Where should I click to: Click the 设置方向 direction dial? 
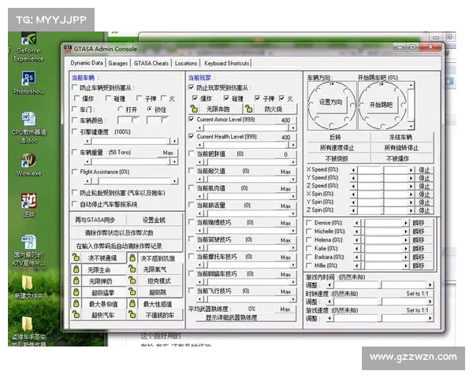click(x=331, y=102)
